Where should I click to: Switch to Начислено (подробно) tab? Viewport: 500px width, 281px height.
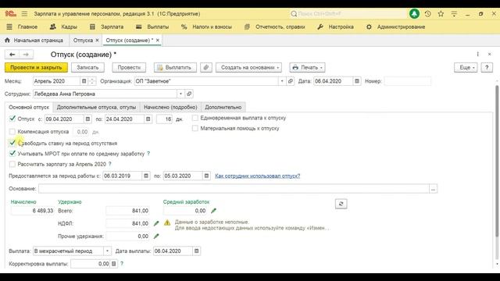point(170,108)
